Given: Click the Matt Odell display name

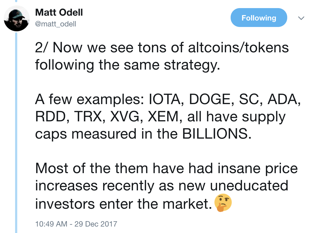Looking at the screenshot, I should [59, 13].
